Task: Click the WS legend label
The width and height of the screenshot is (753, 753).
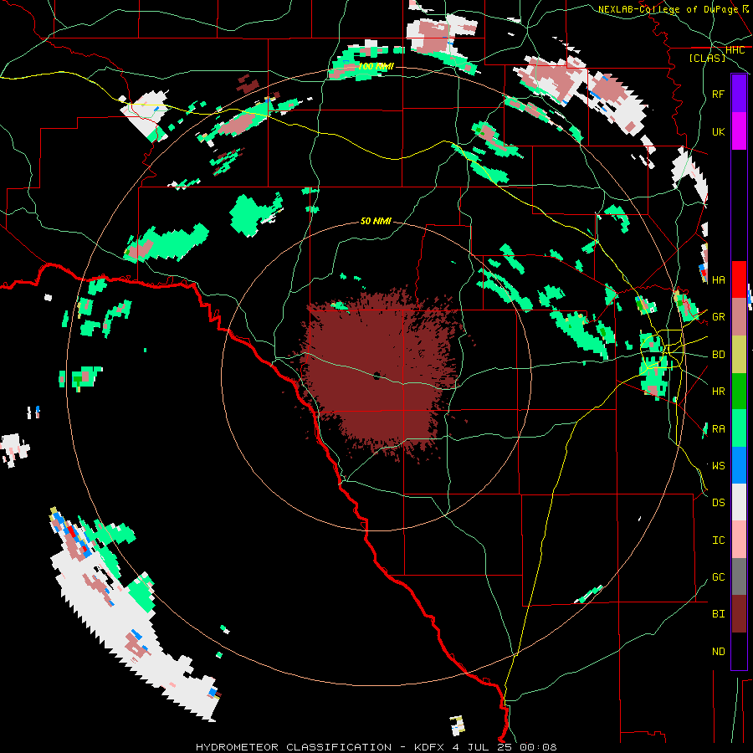Action: click(x=719, y=465)
